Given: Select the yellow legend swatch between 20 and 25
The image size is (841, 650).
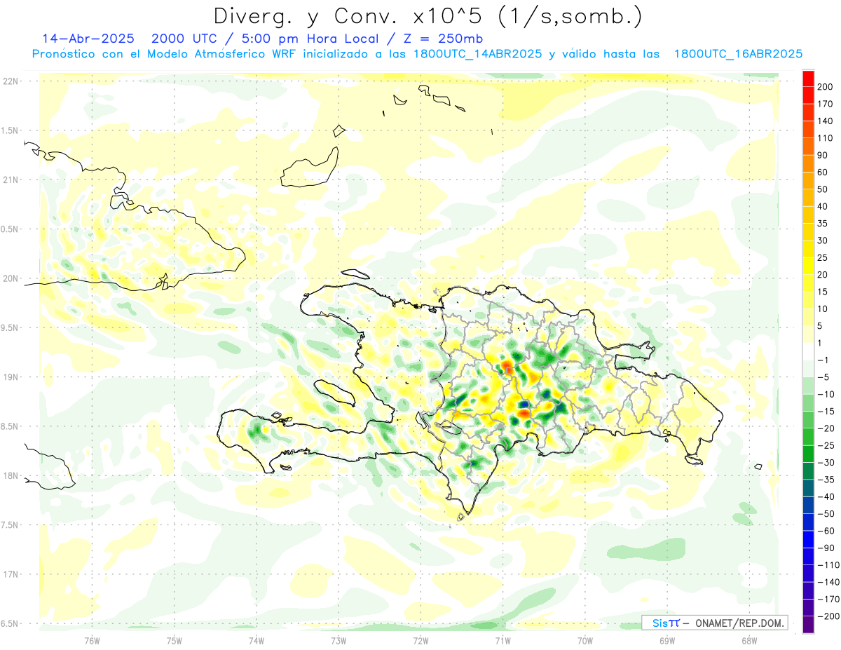Looking at the screenshot, I should point(808,266).
